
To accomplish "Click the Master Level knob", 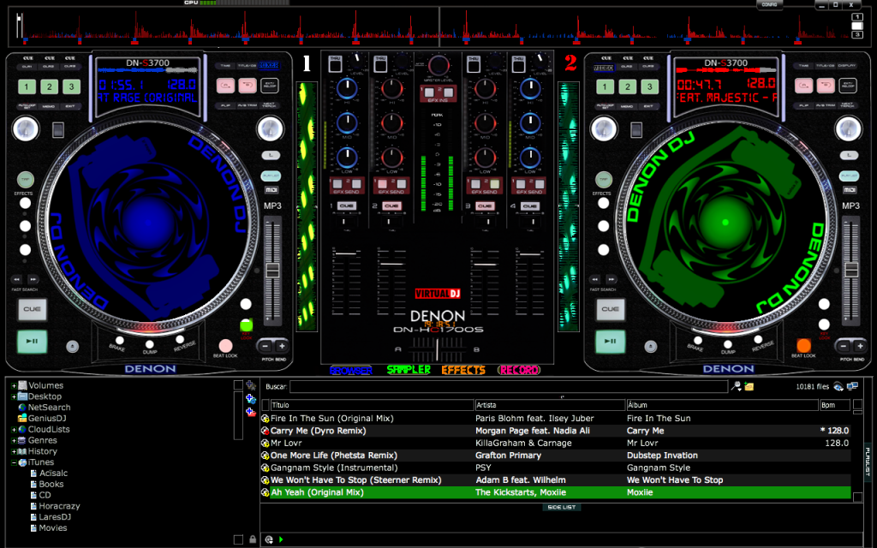I will (438, 66).
